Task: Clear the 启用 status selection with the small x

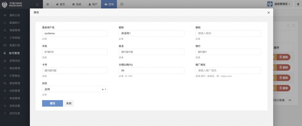Action: point(103,89)
